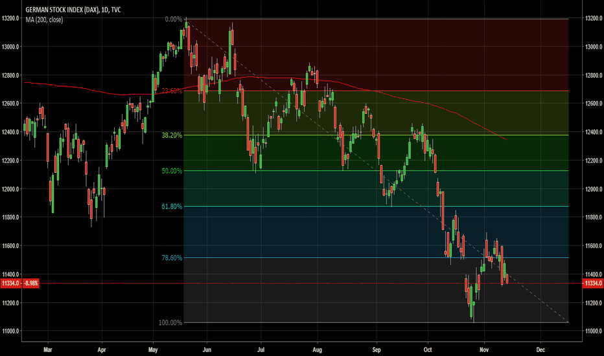Click 13200.0 on the left price axis

coord(10,18)
